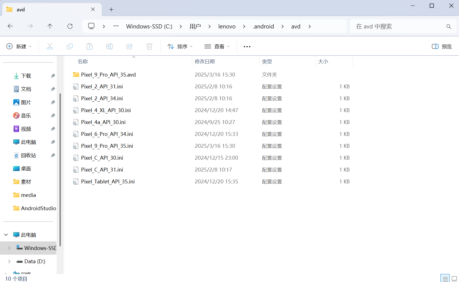Screen dimensions: 459x282
Task: Close the avd tab
Action: [x=93, y=9]
